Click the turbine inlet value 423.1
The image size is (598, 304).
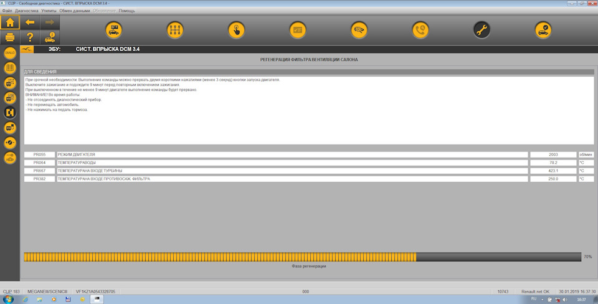(x=553, y=171)
